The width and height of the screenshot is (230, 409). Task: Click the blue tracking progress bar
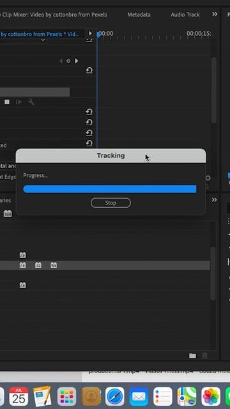tap(109, 189)
